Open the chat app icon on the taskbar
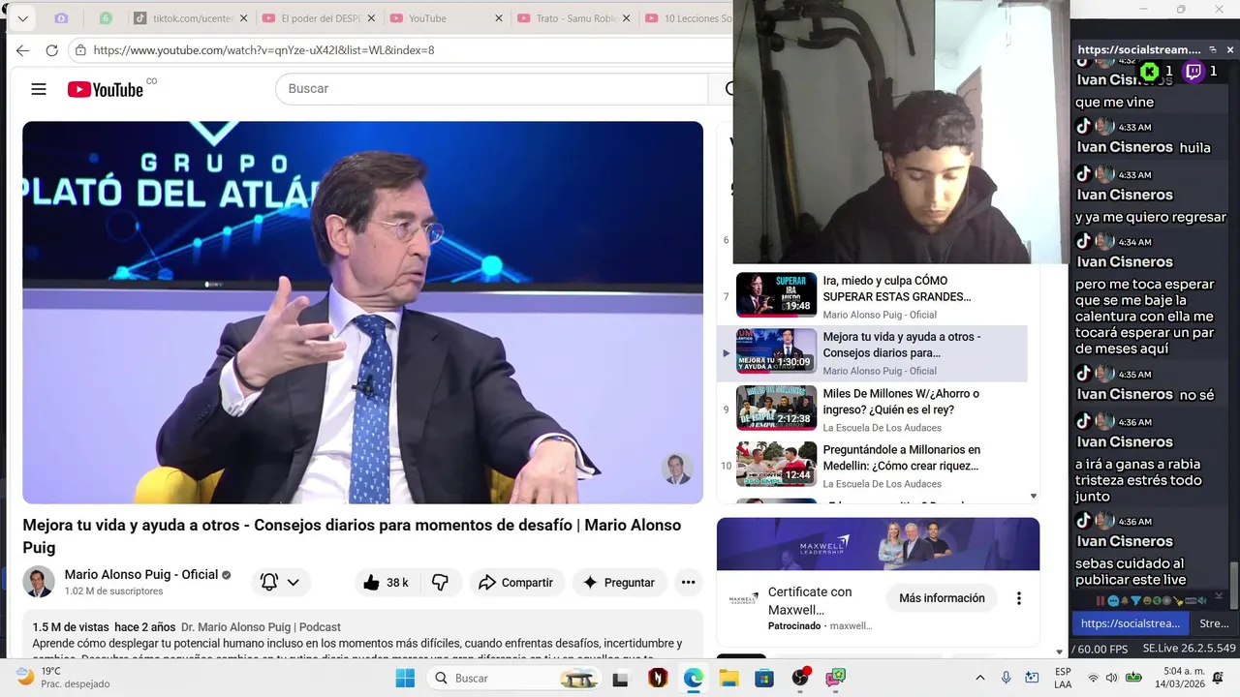The image size is (1240, 697). click(x=835, y=678)
